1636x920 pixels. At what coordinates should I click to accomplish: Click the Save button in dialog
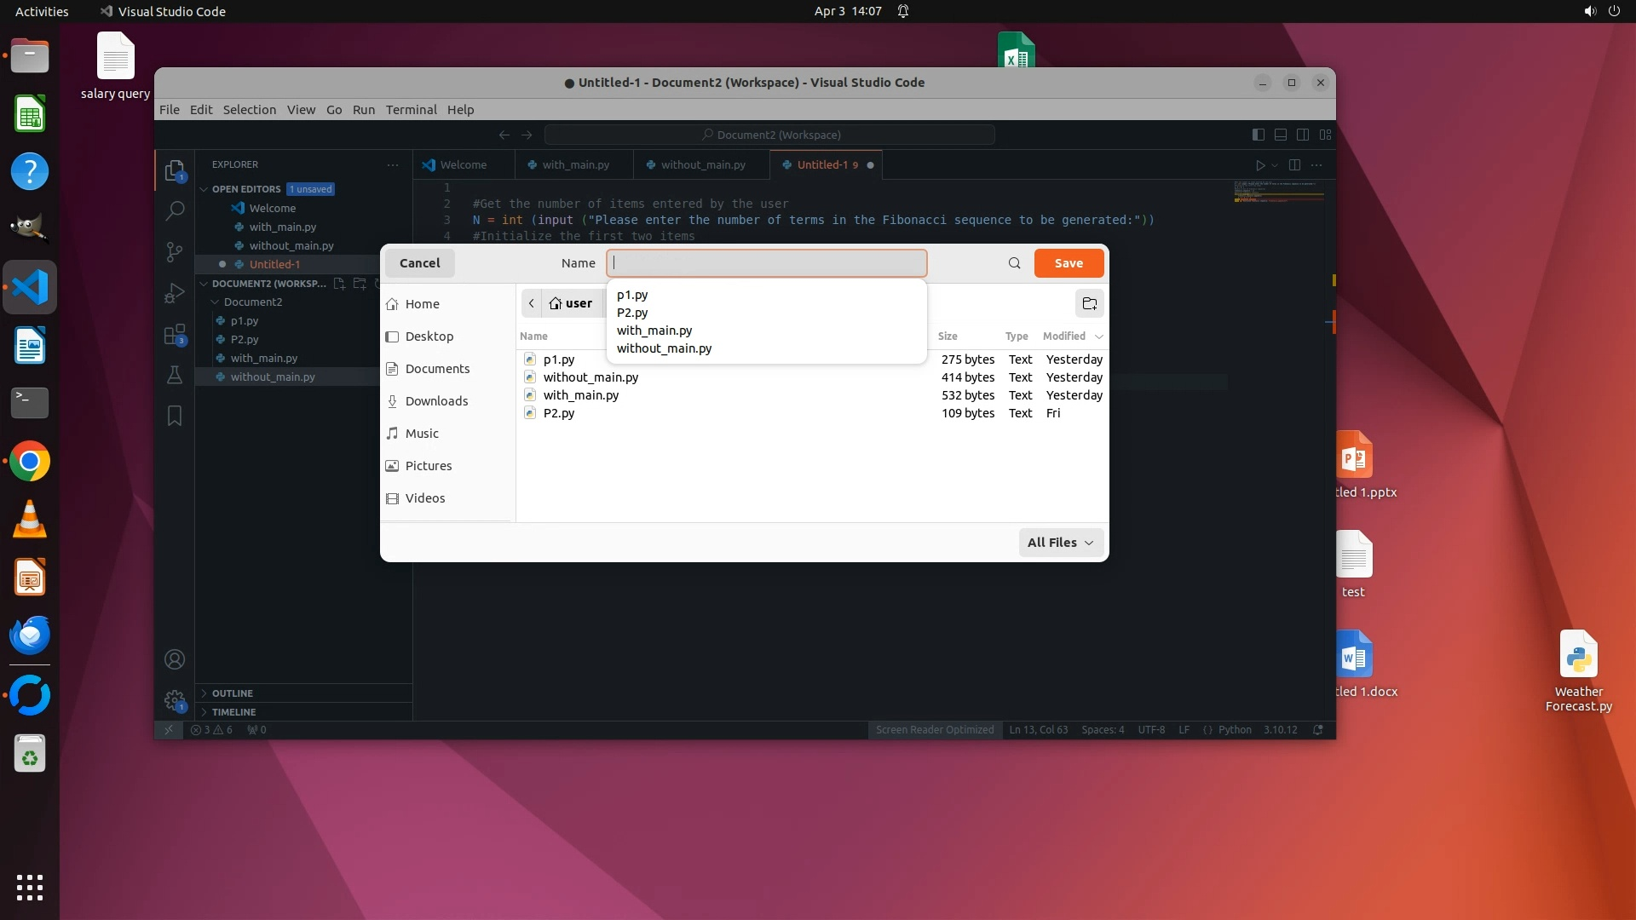coord(1069,263)
